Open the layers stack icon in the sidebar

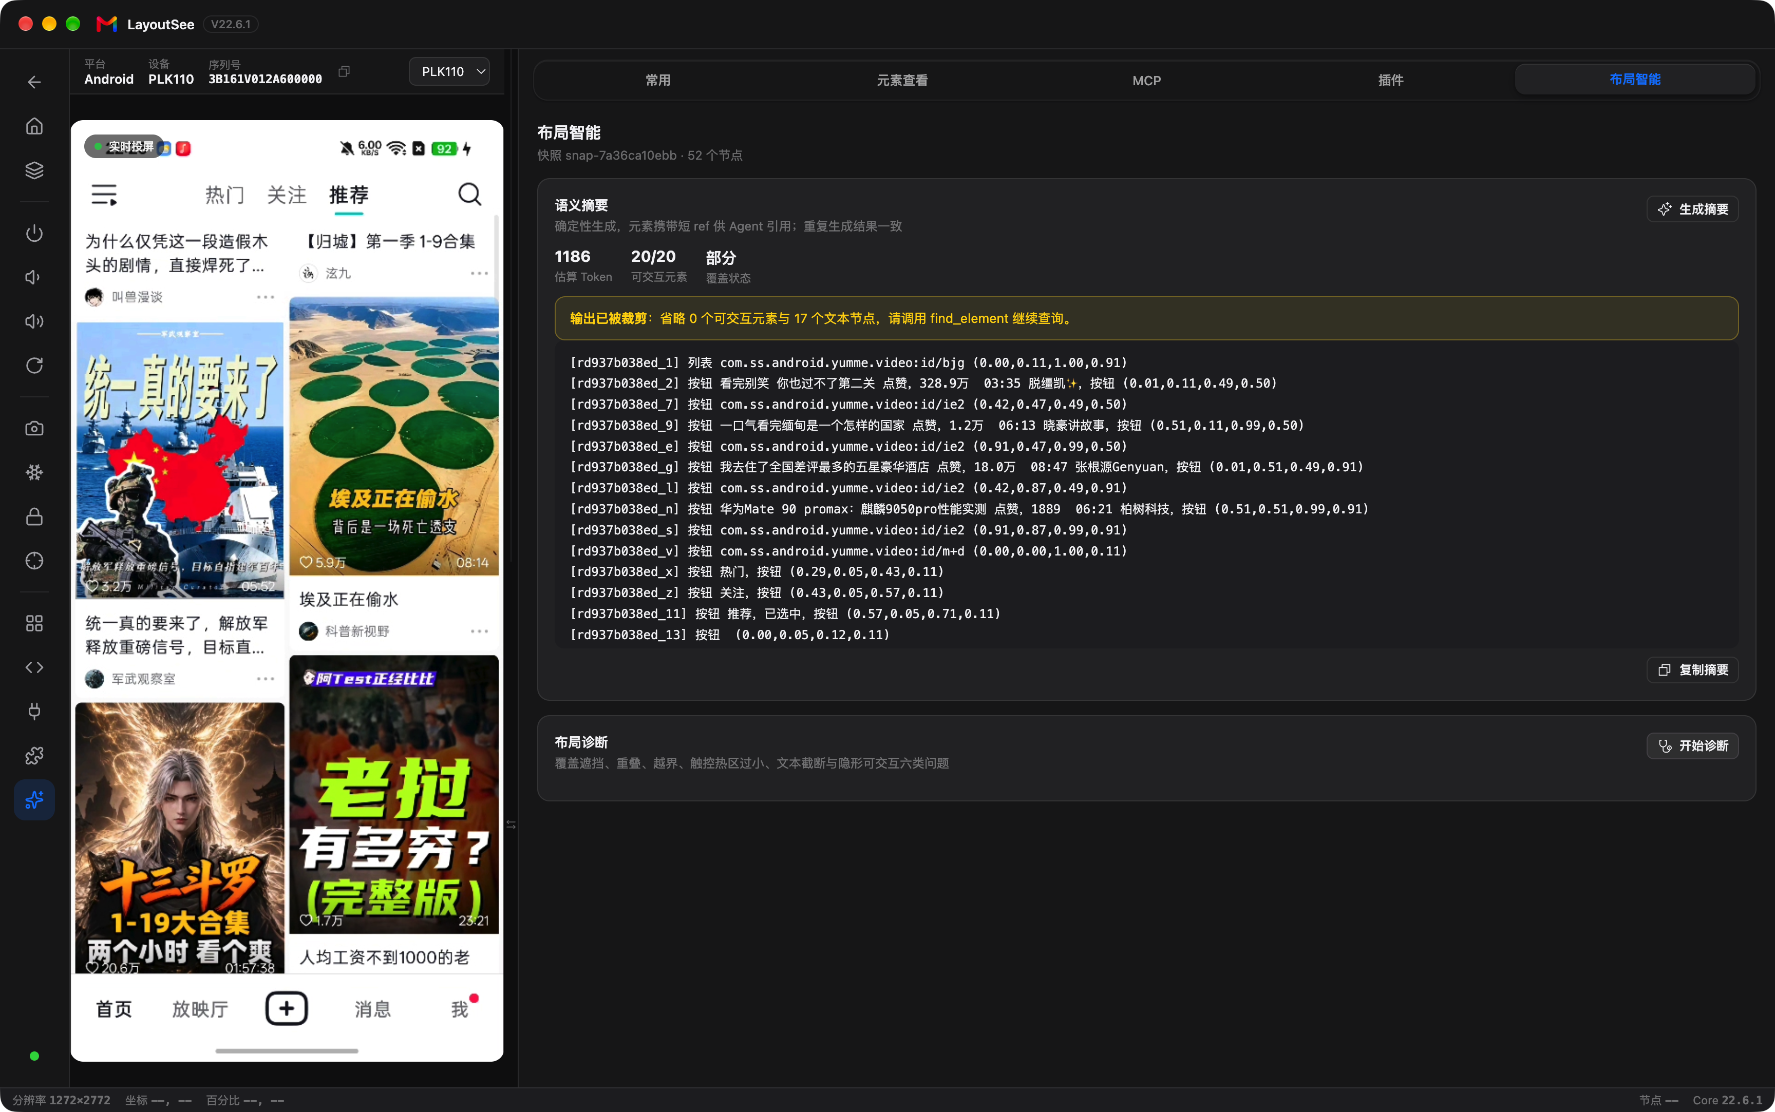(34, 170)
